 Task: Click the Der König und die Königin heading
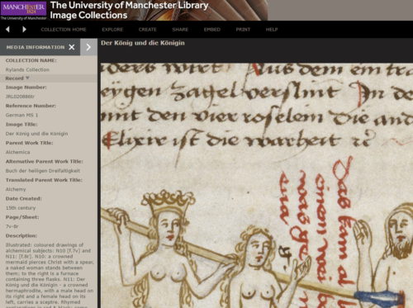[x=143, y=43]
